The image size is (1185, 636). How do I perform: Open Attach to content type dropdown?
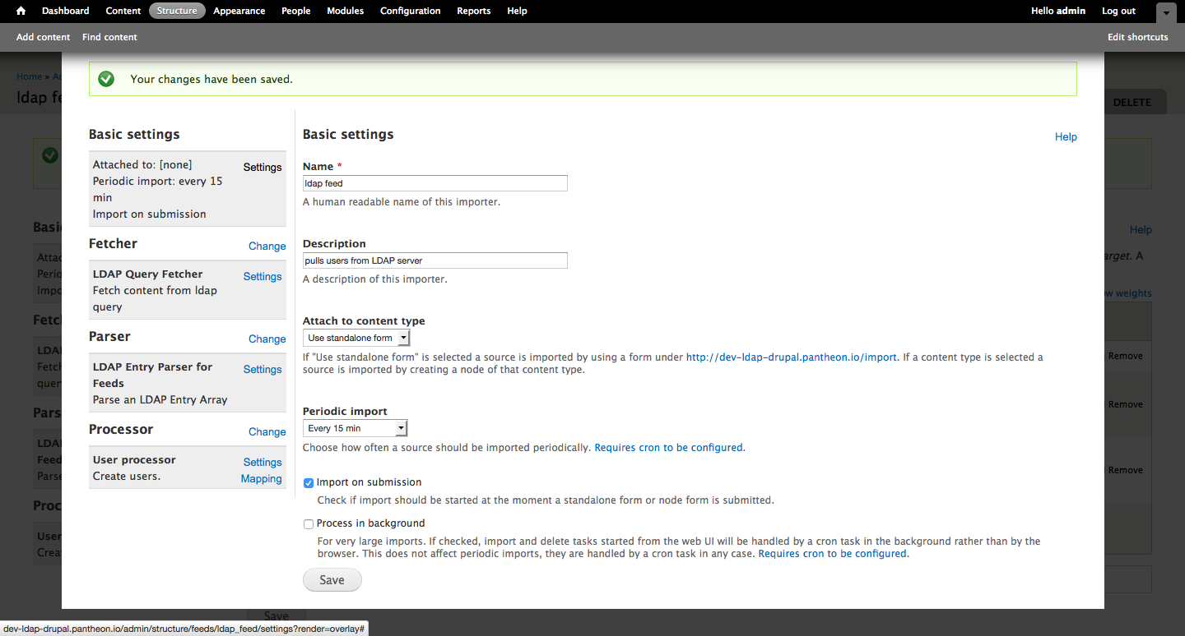pos(356,338)
